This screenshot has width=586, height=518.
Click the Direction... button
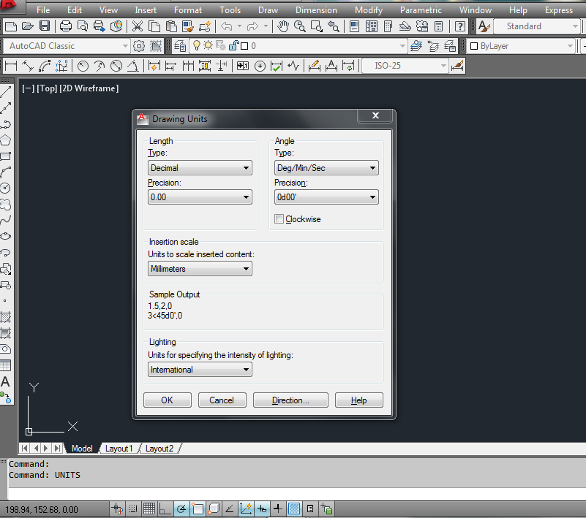290,400
